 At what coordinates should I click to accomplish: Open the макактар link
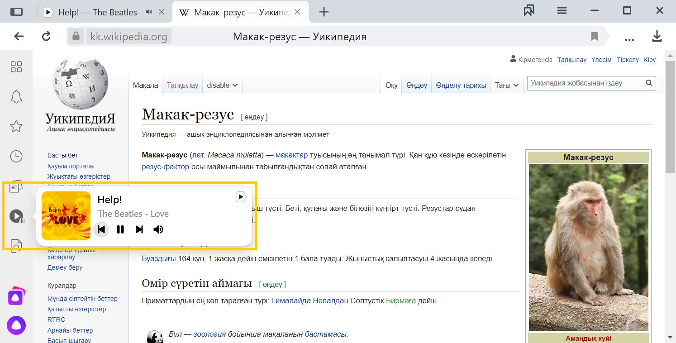coord(291,155)
